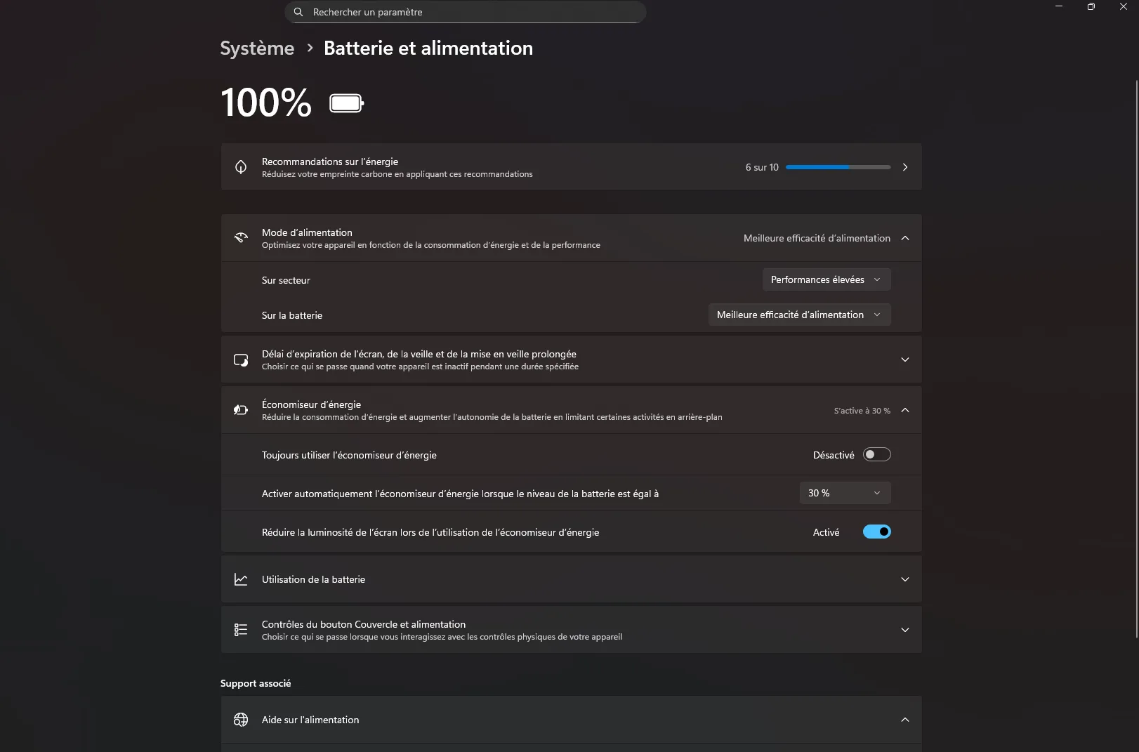The image size is (1139, 752).
Task: Click the Mode d'alimentation gauge icon
Action: [241, 238]
